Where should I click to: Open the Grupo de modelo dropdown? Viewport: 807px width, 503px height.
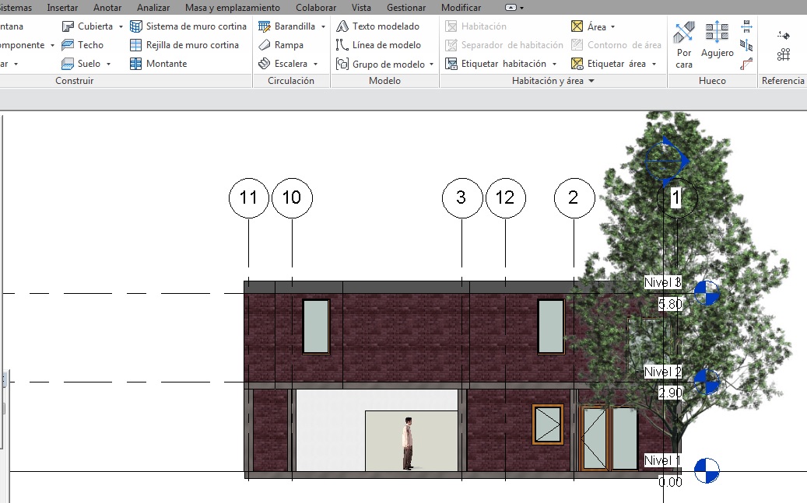(x=431, y=65)
